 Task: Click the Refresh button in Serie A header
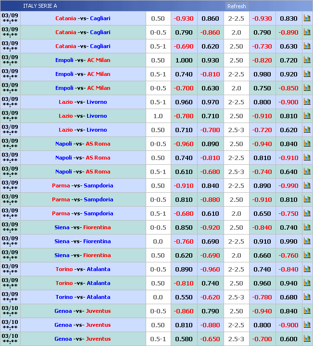click(237, 6)
